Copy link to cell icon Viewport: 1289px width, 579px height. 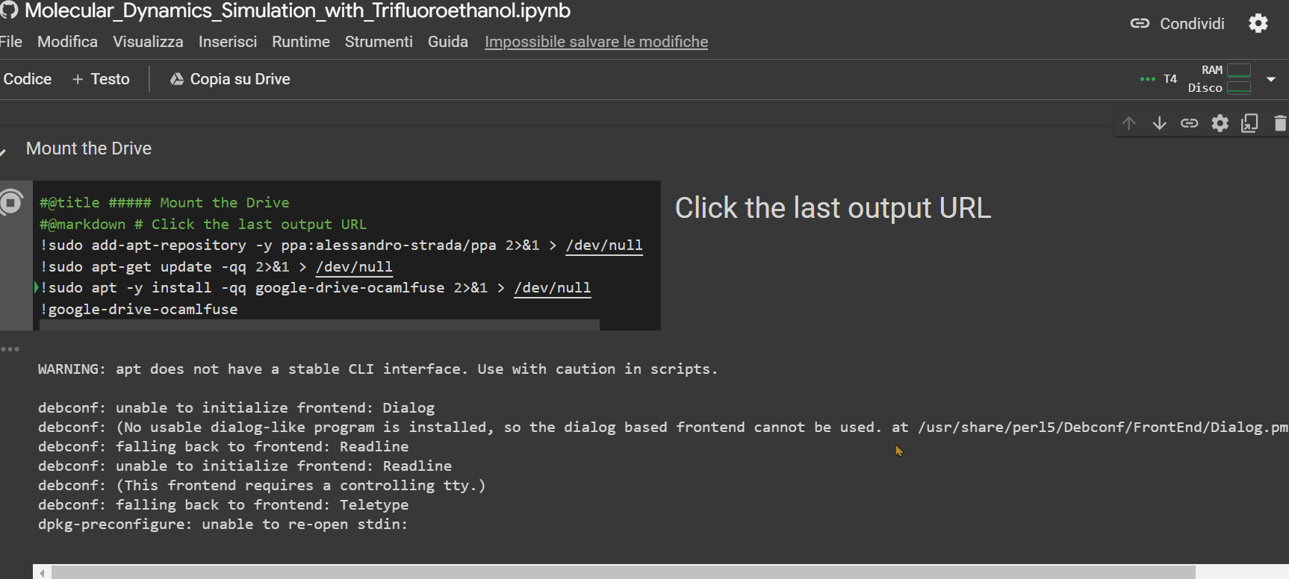click(1189, 123)
